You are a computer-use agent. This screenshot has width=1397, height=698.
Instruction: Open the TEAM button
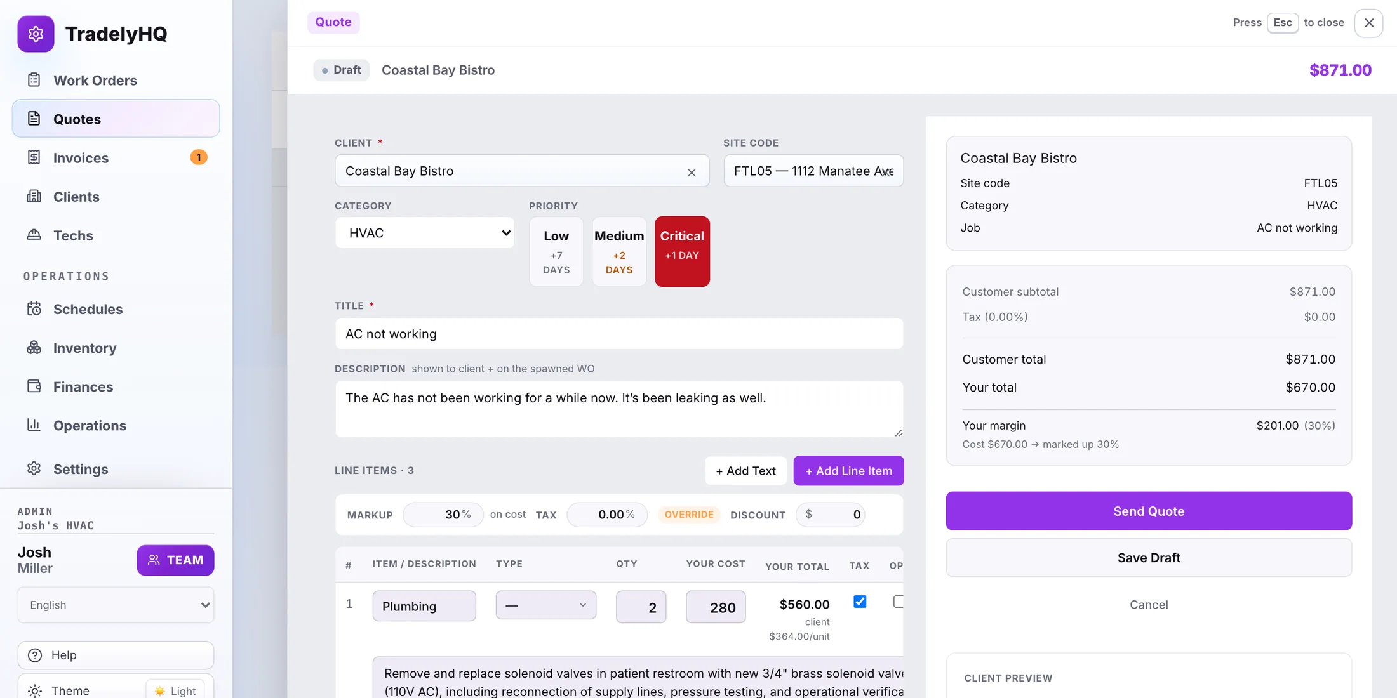pyautogui.click(x=175, y=560)
